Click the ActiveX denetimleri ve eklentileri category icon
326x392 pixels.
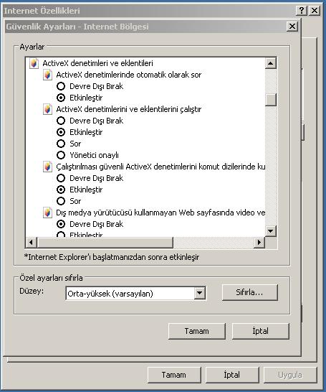click(34, 63)
